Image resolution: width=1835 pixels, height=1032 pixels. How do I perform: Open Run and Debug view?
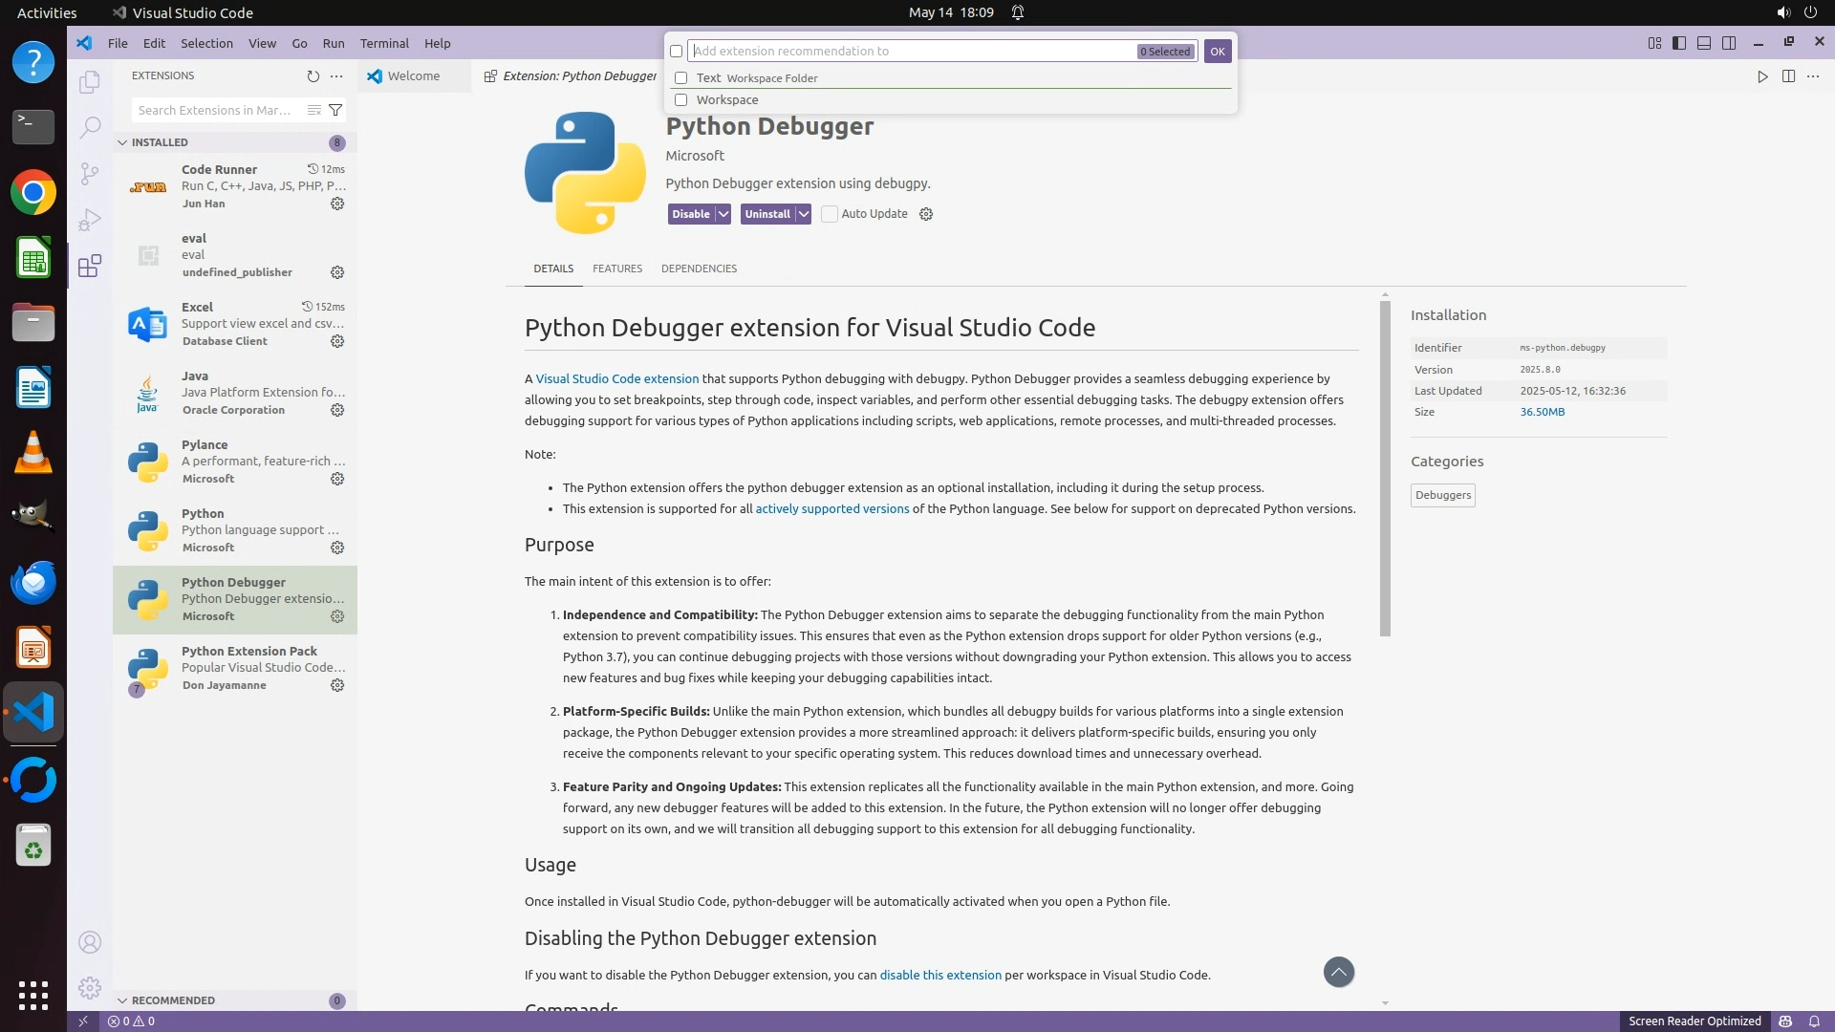[89, 220]
